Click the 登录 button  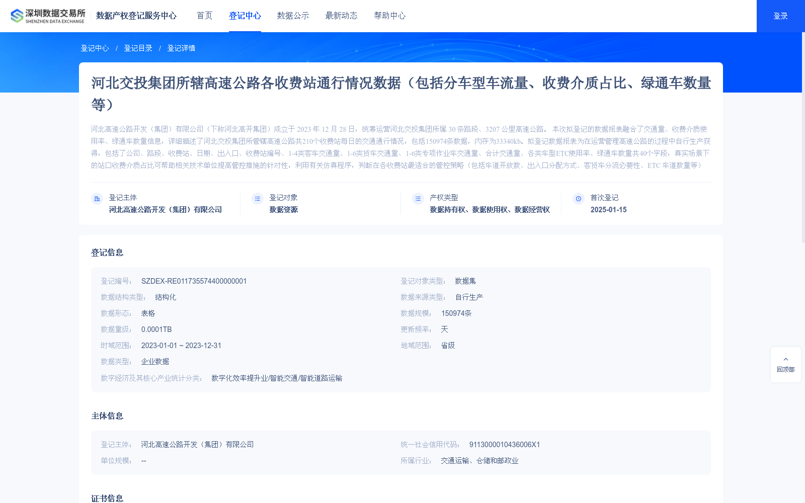781,16
